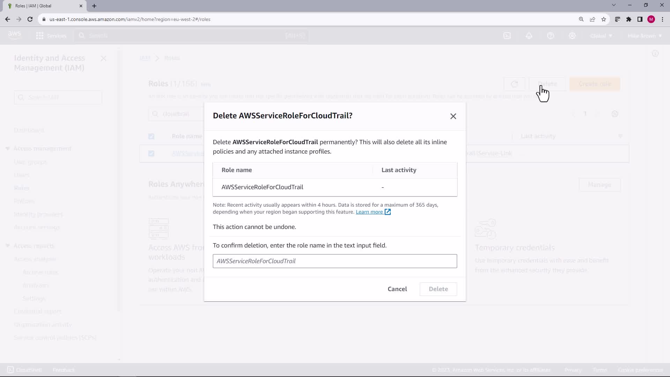Open the Learn more link
Screen dimensions: 670x377
click(369, 212)
